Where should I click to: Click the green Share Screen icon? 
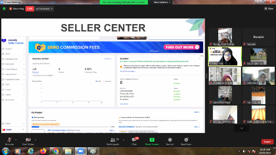152,140
